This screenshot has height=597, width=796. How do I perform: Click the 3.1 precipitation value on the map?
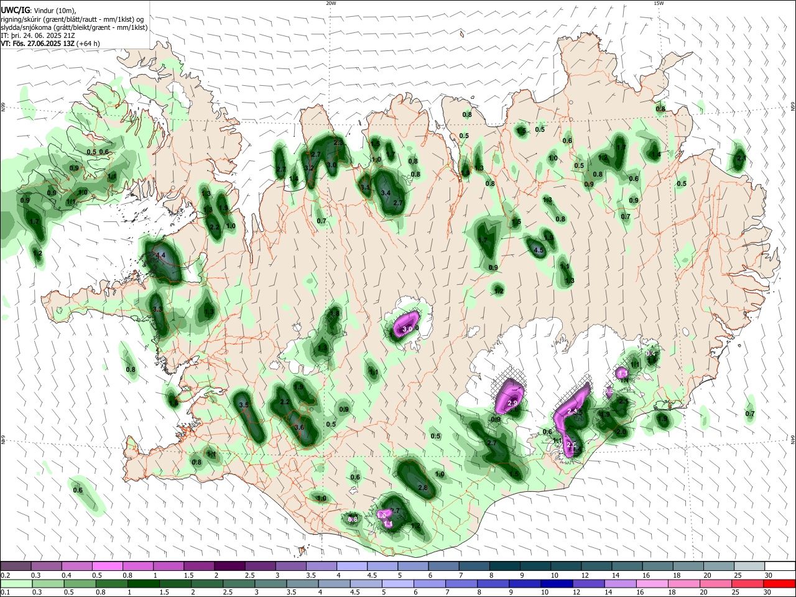coord(366,187)
